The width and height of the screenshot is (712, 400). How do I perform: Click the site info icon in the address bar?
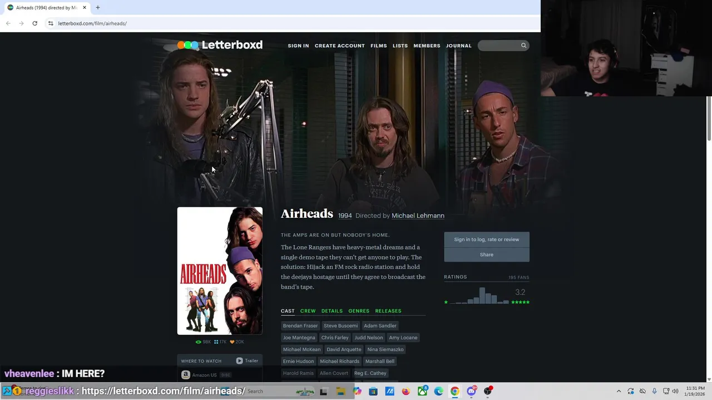(51, 23)
